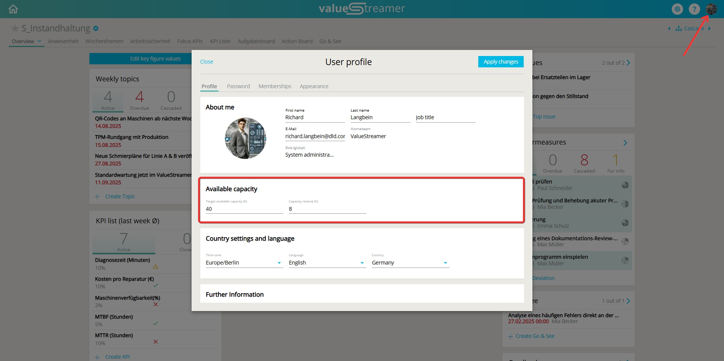Switch to the Password tab
Image resolution: width=724 pixels, height=361 pixels.
[x=238, y=86]
